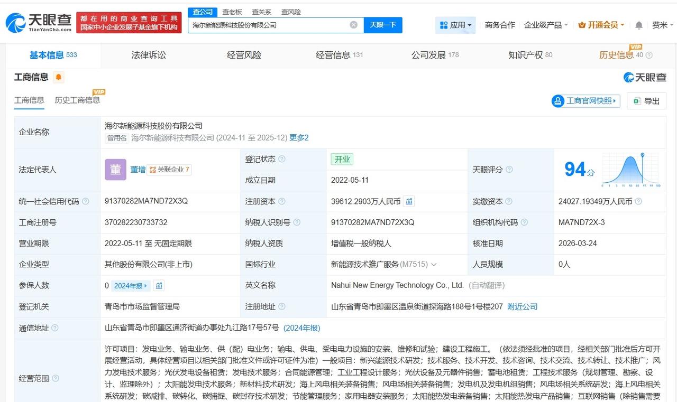
Task: Select the 查老板 search tab
Action: pos(232,12)
